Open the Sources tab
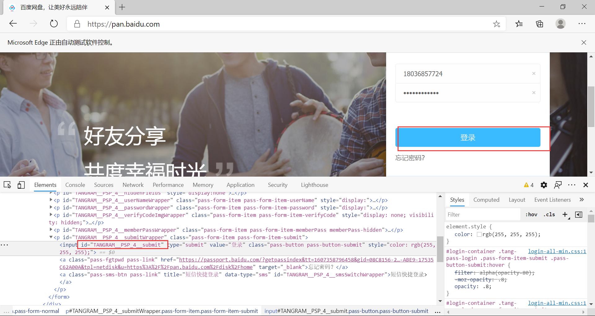Viewport: 595px width, 316px height. [x=104, y=185]
